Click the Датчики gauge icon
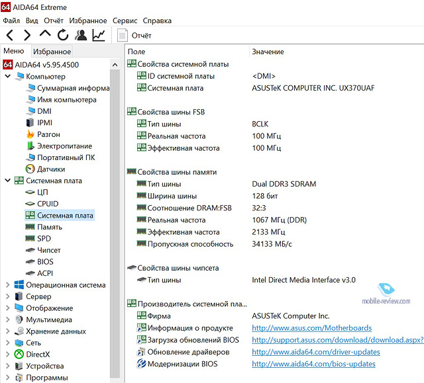The height and width of the screenshot is (383, 424). click(x=30, y=169)
